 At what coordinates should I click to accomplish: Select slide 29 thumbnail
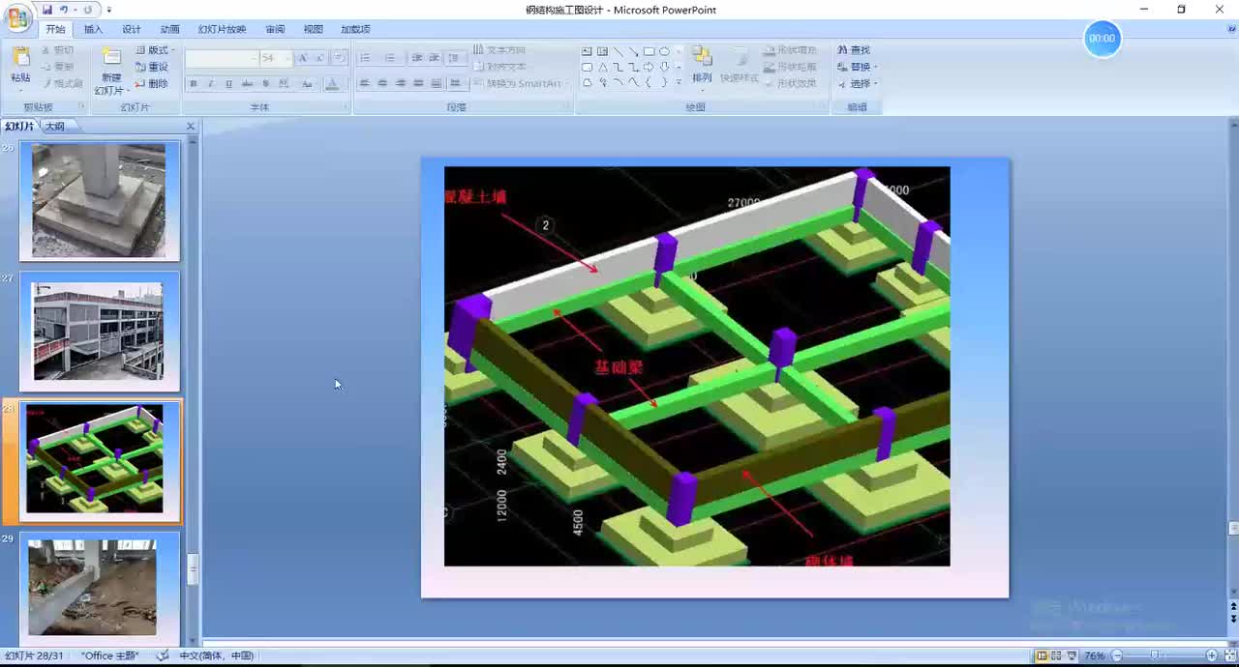point(99,588)
